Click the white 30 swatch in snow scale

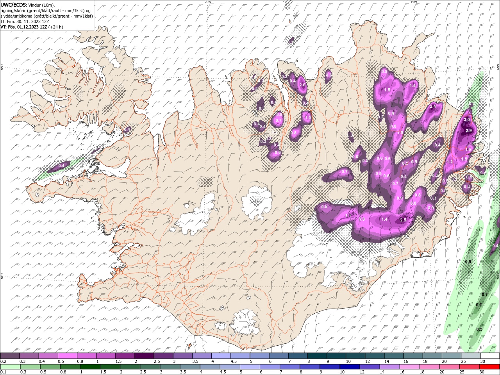(x=489, y=356)
